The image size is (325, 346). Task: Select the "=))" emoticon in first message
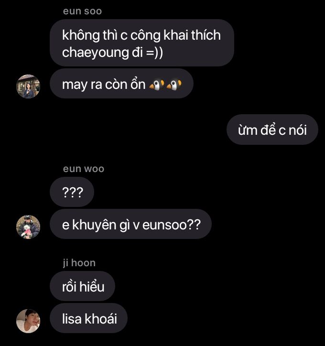(154, 53)
